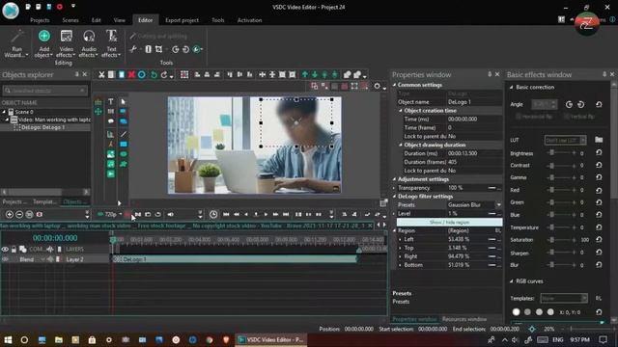Open the Presets Gaussian Blur dropdown

498,205
